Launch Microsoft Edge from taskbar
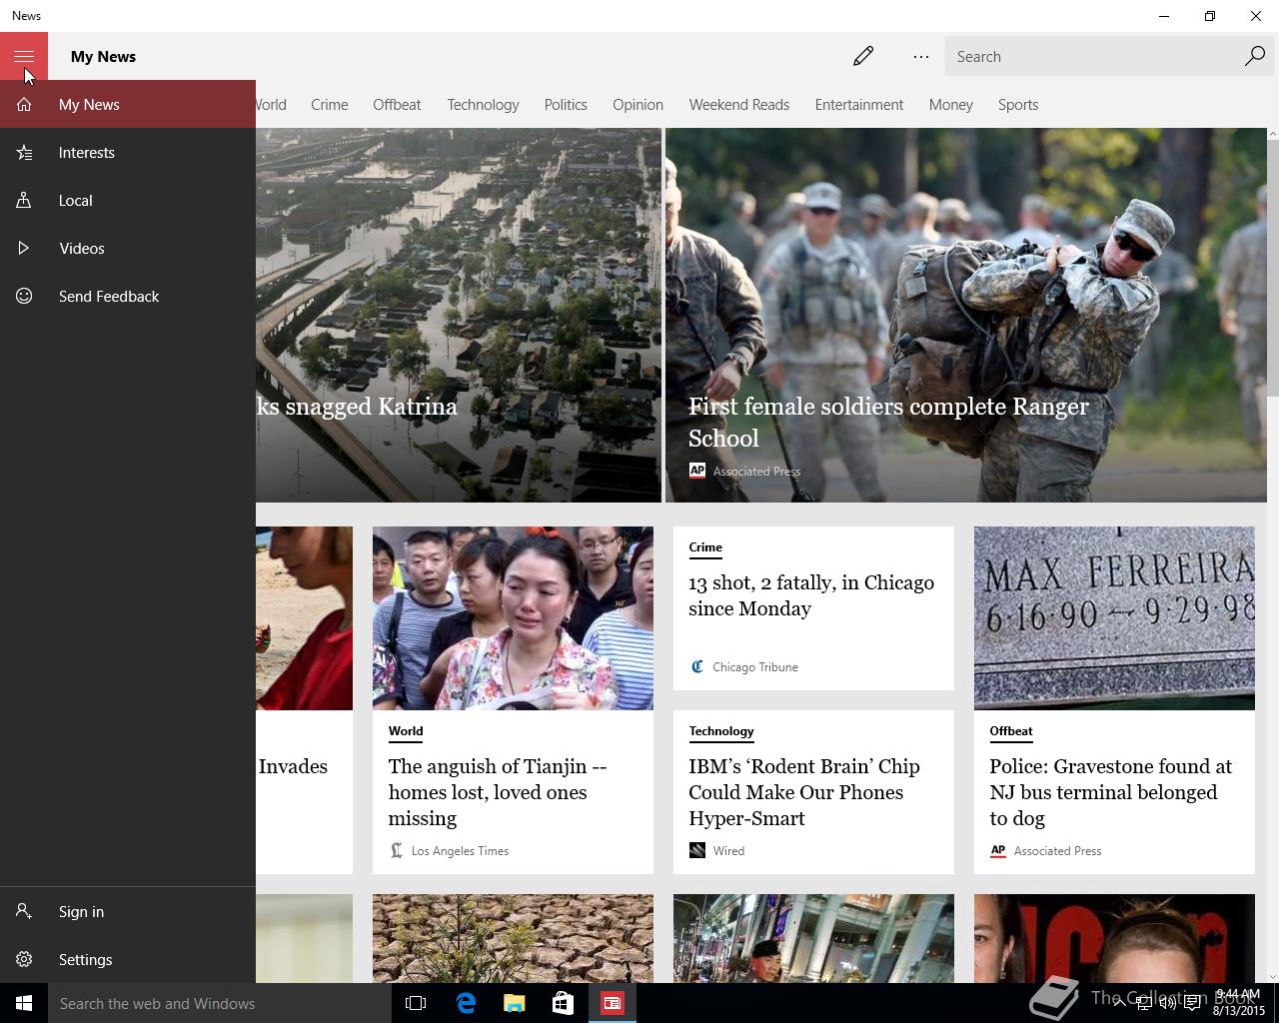The height and width of the screenshot is (1023, 1279). 466,1003
